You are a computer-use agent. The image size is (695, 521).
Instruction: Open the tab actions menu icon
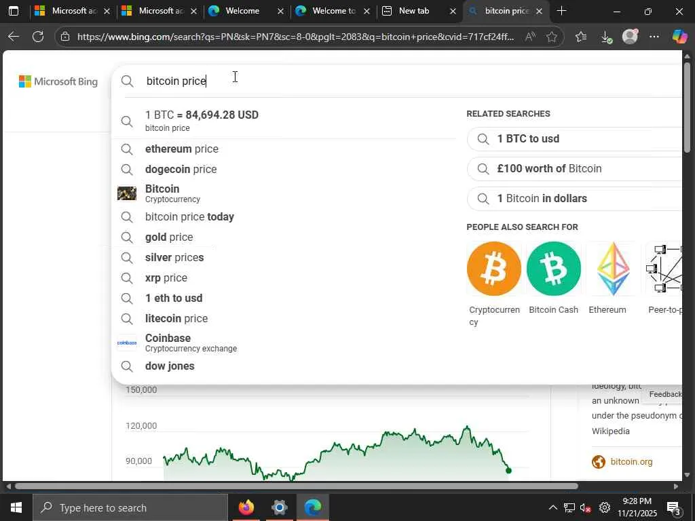14,11
